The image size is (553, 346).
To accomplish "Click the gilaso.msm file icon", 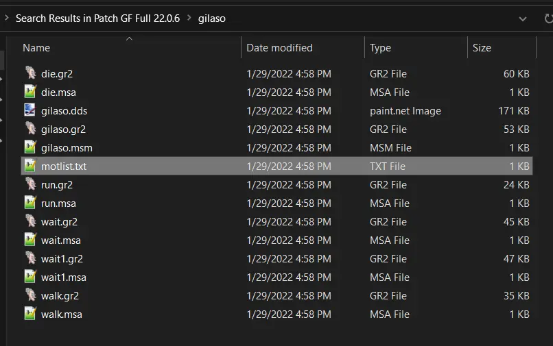I will point(30,147).
